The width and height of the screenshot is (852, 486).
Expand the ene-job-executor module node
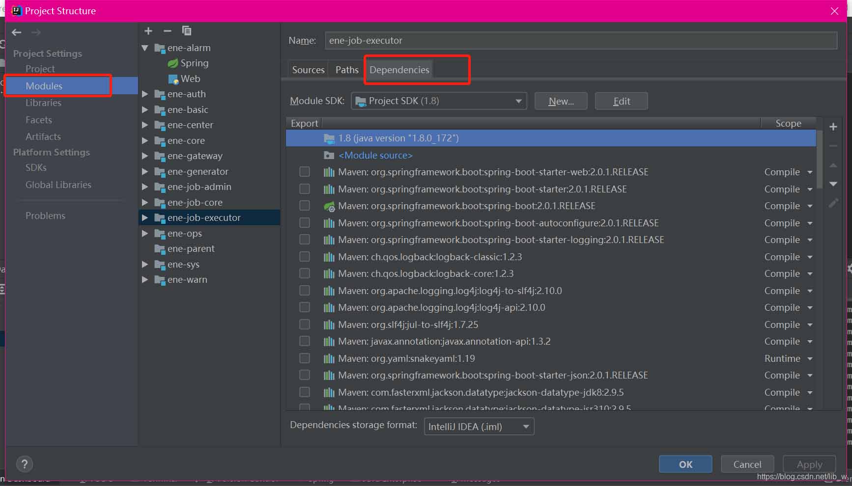[x=145, y=218]
